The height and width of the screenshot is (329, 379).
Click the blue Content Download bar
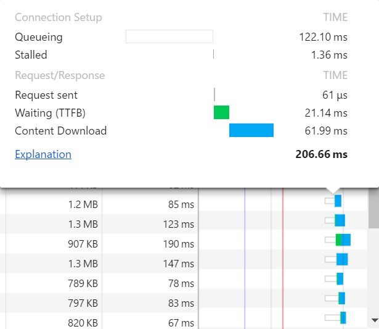(x=251, y=130)
